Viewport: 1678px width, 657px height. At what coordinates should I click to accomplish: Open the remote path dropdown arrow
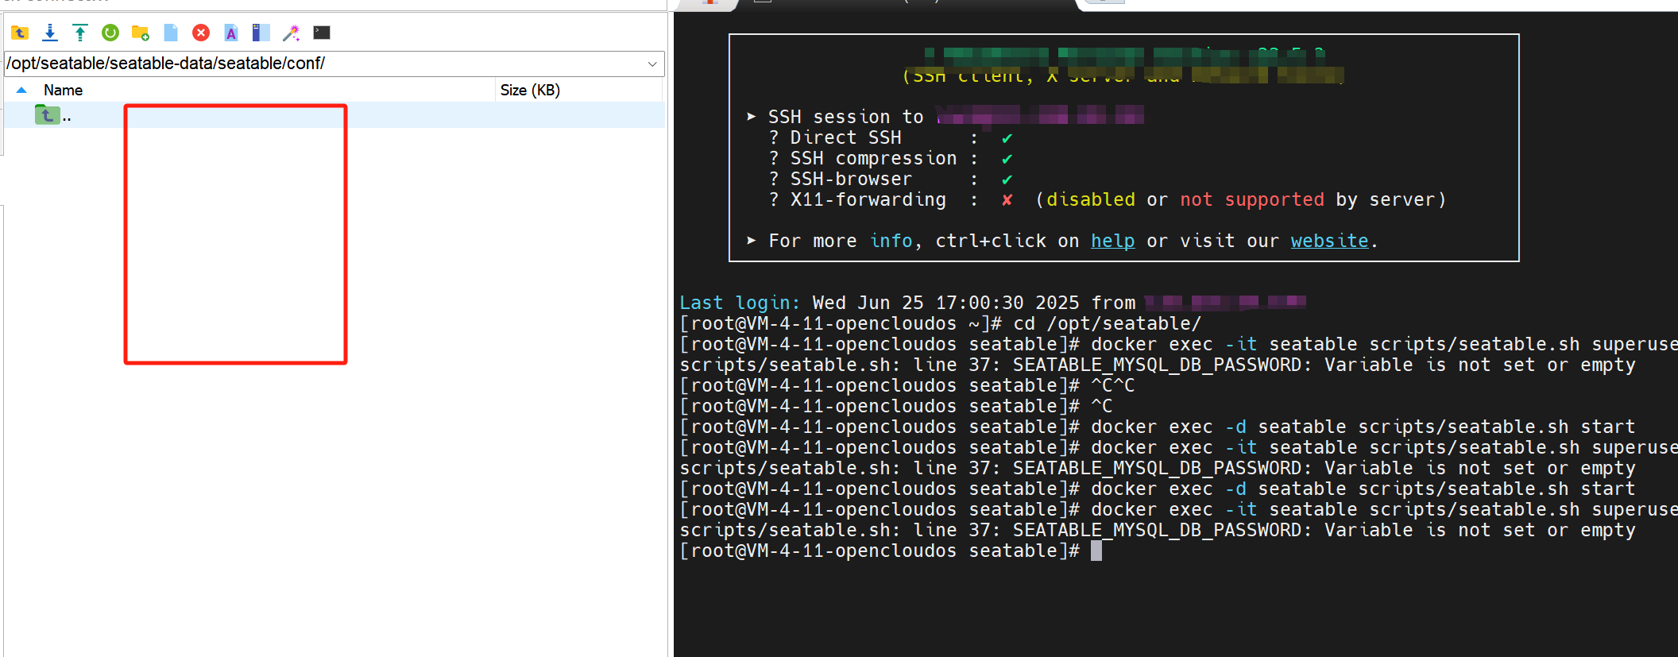point(652,64)
